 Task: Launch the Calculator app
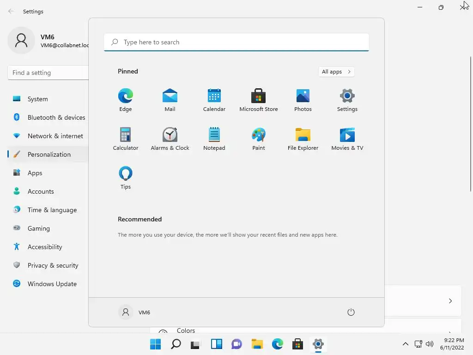(x=126, y=139)
